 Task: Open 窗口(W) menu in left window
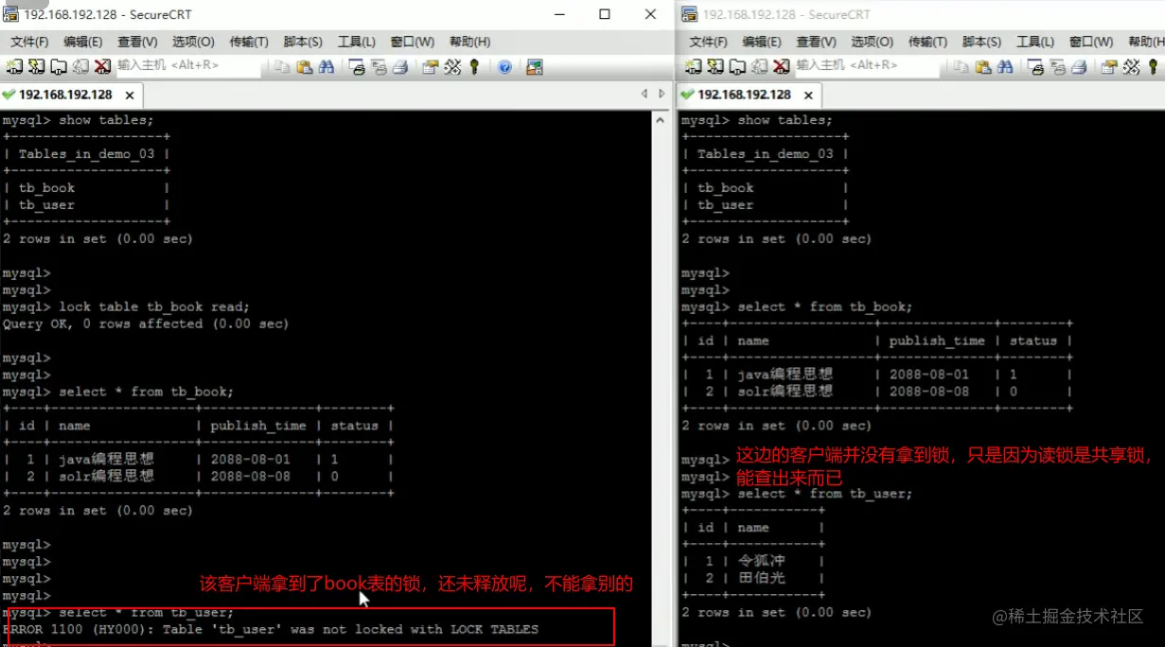412,42
